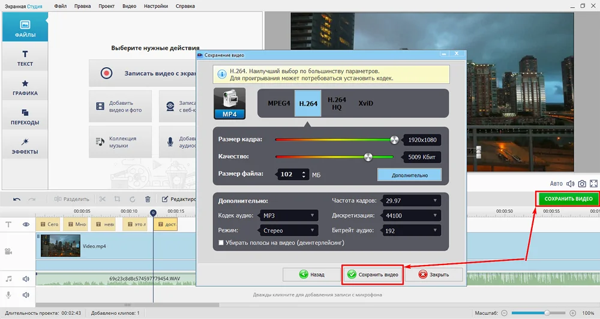Click the add video and photo film icon
The width and height of the screenshot is (600, 319).
(x=100, y=106)
